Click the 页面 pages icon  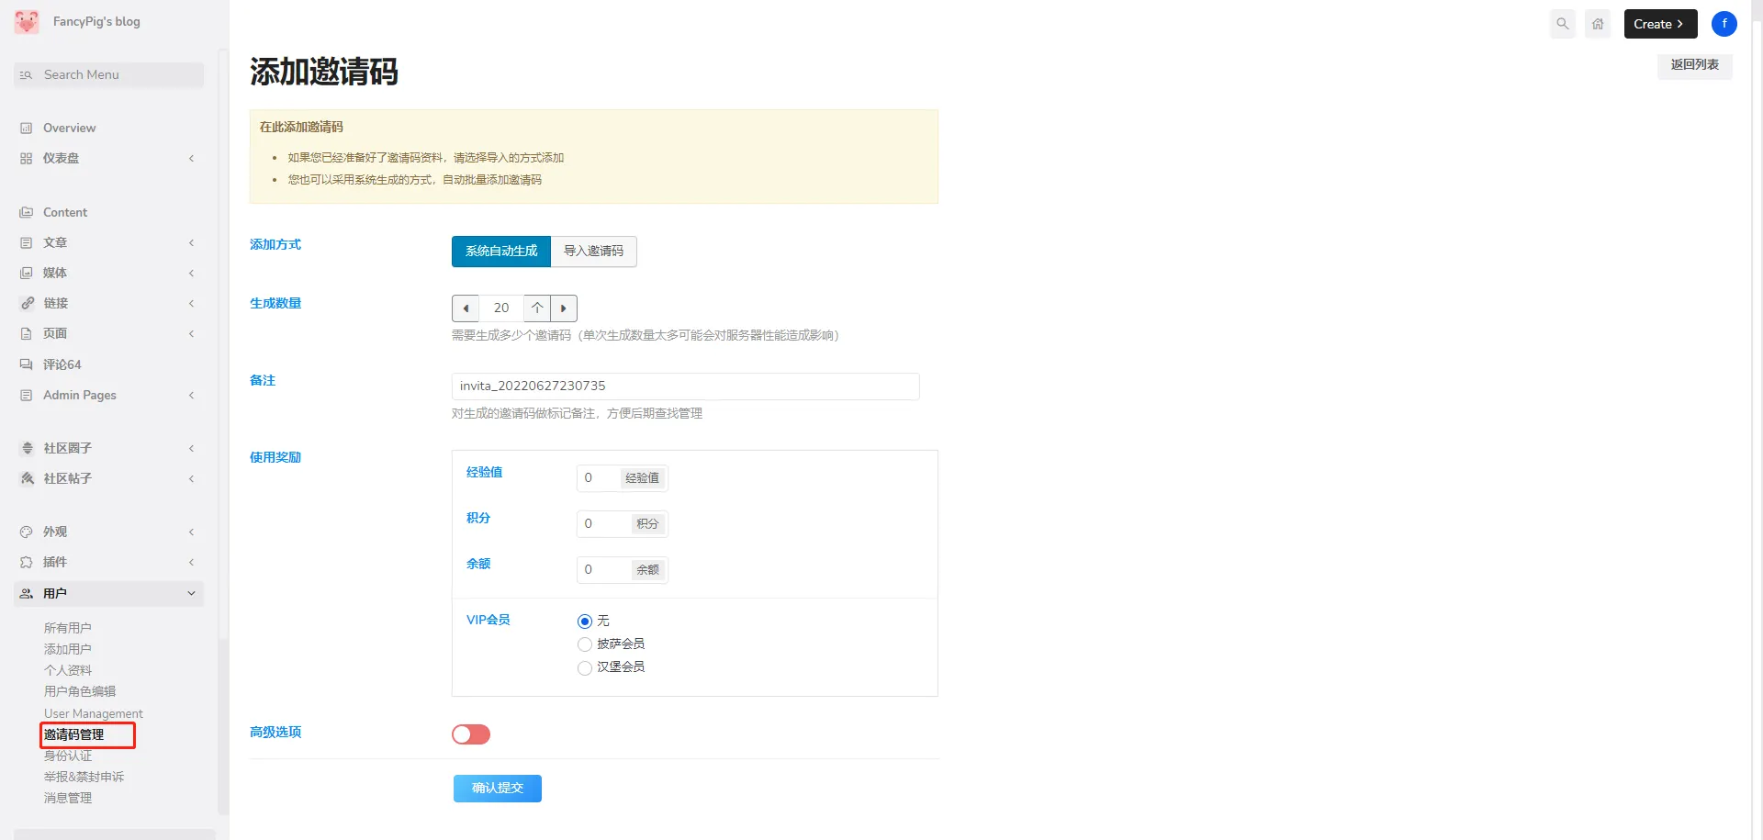pyautogui.click(x=27, y=334)
